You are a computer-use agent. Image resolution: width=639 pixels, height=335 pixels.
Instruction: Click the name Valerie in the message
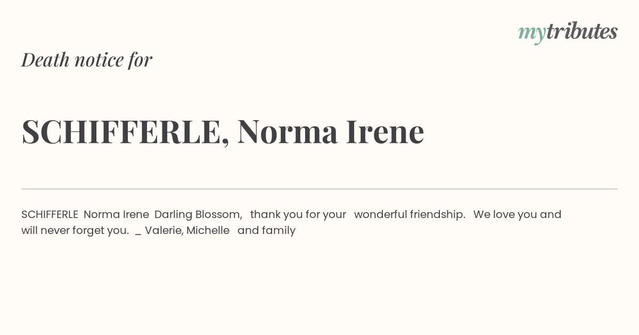[x=164, y=230]
